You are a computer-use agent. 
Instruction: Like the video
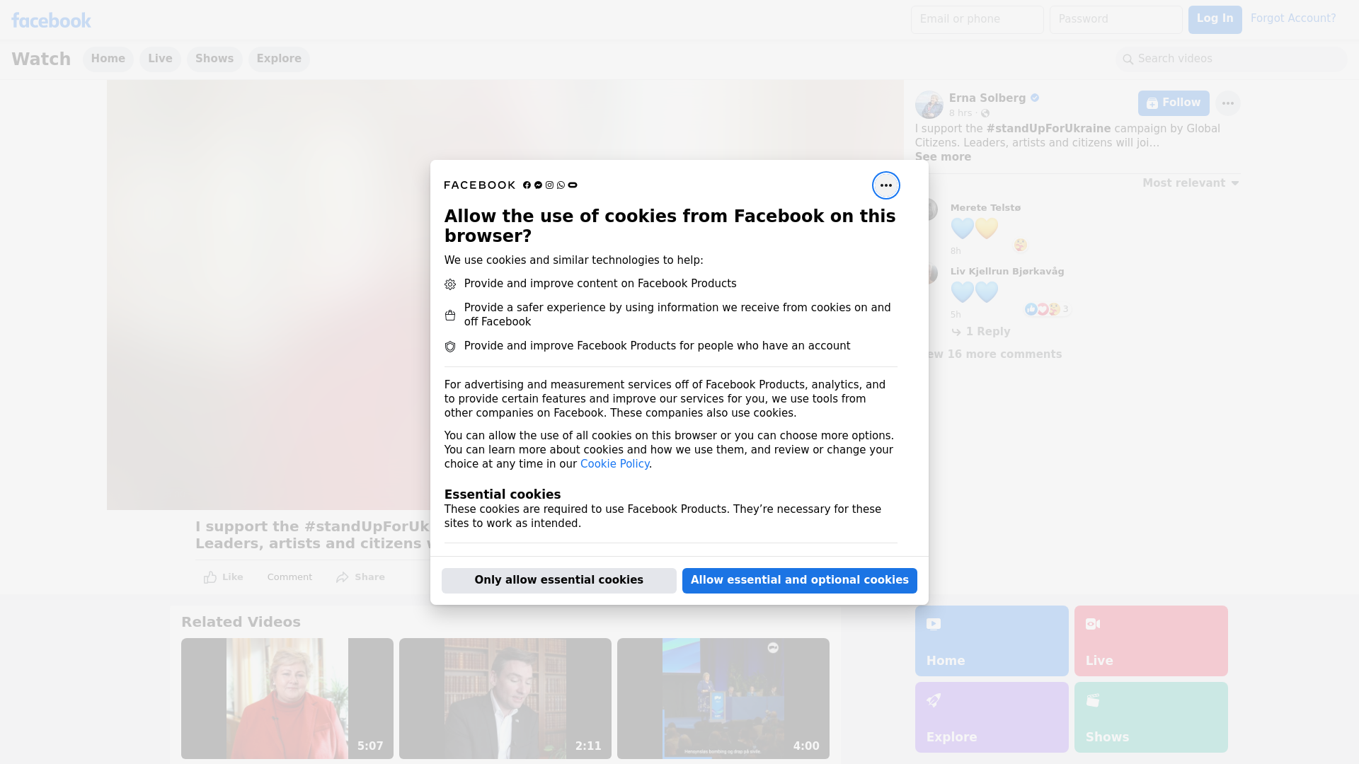click(223, 577)
